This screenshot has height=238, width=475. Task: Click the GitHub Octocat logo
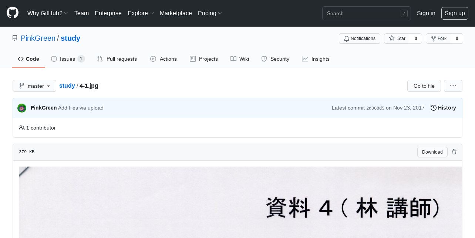click(x=13, y=13)
